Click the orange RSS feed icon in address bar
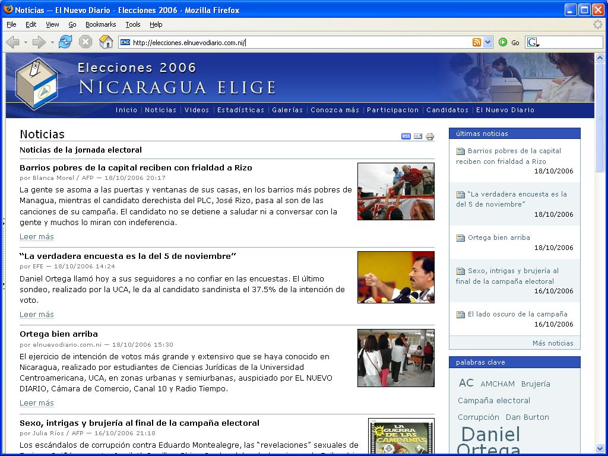The width and height of the screenshot is (608, 456). (477, 42)
